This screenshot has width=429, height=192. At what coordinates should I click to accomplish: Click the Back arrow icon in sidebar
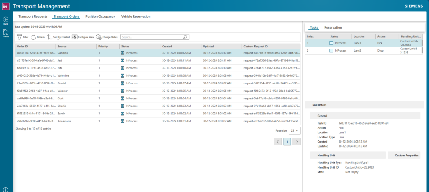click(5, 19)
